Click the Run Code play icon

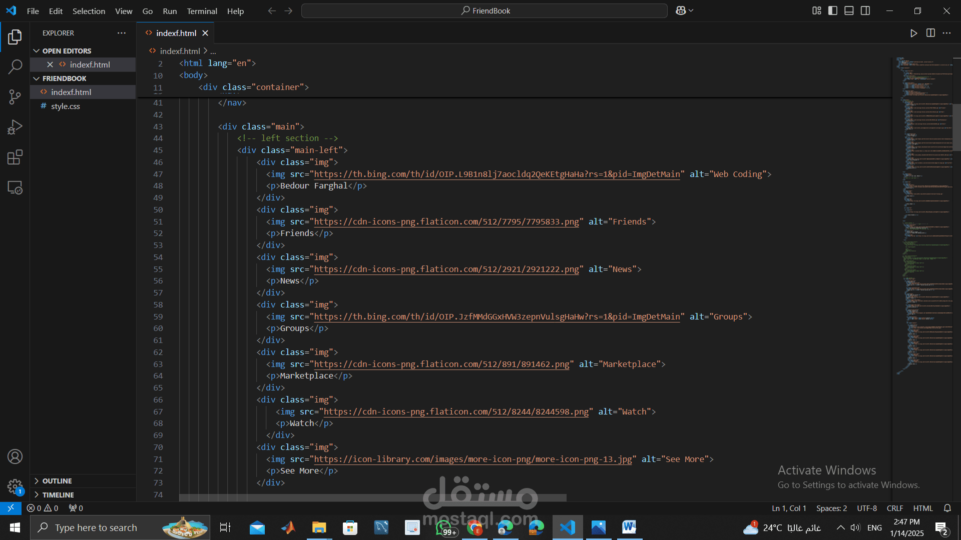[x=913, y=33]
